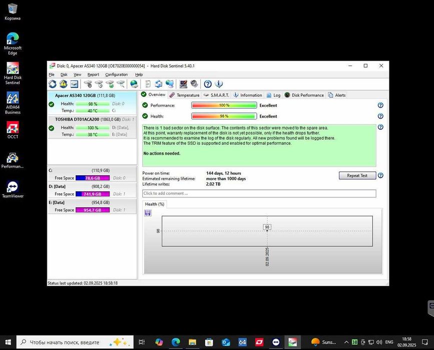Open TeamViewer desktop shortcut
Screen dimensions: 434x350
[13, 190]
